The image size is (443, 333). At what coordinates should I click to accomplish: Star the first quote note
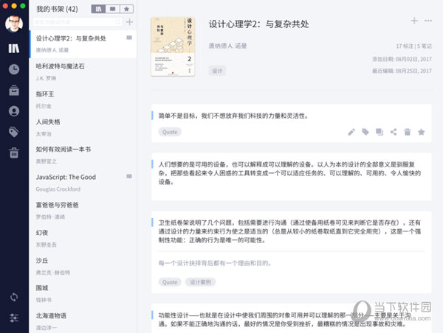tap(421, 133)
